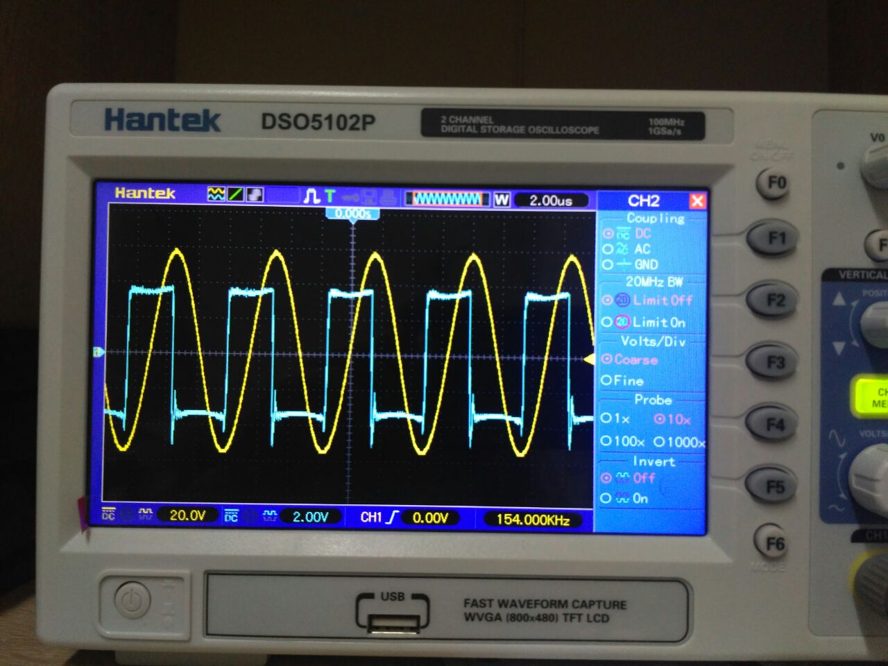Select 1x probe attenuation
Viewport: 888px width, 666px height.
point(615,418)
